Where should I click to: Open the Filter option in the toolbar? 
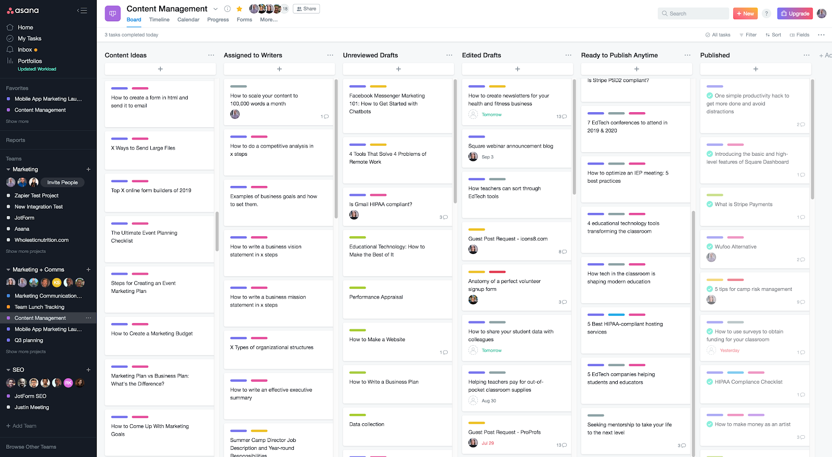click(x=748, y=35)
